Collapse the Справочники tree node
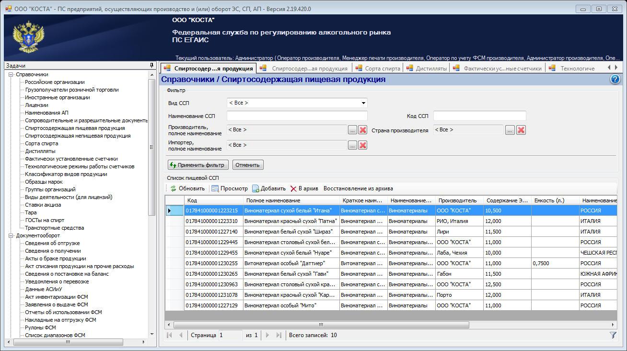 click(x=11, y=74)
